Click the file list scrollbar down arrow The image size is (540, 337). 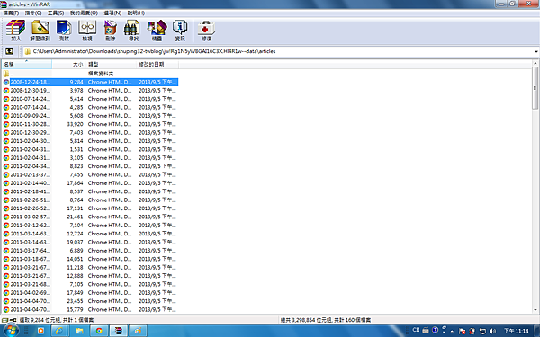(x=535, y=310)
